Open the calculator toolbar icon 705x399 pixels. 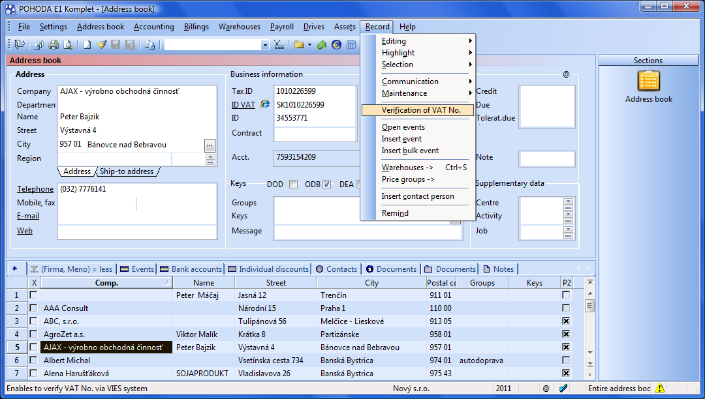coord(351,44)
